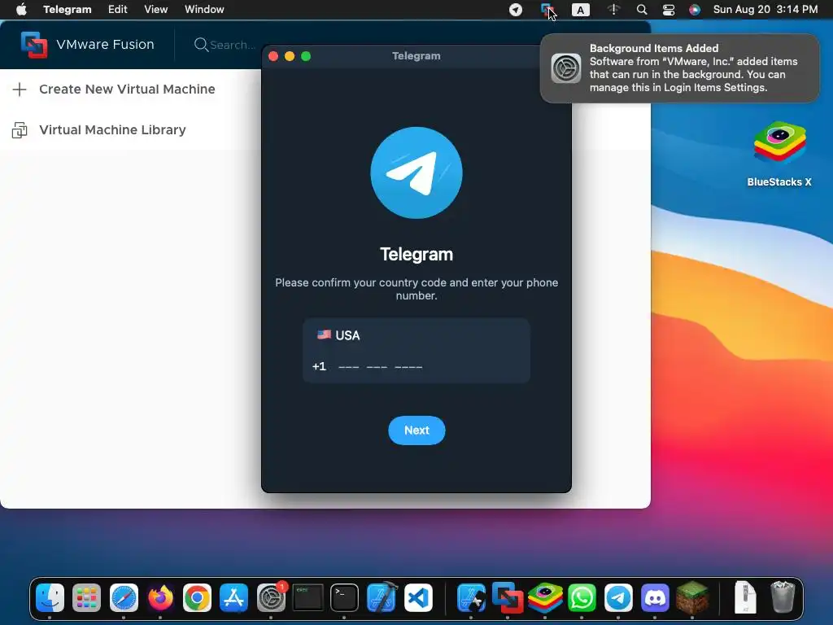
Task: Launch Visual Studio Code from the Dock
Action: tap(418, 598)
